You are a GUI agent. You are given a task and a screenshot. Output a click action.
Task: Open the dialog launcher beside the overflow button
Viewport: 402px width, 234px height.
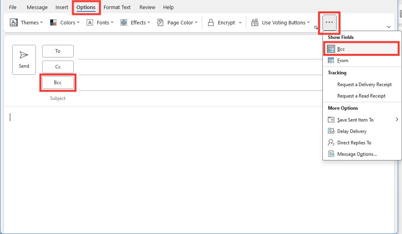coord(316,28)
